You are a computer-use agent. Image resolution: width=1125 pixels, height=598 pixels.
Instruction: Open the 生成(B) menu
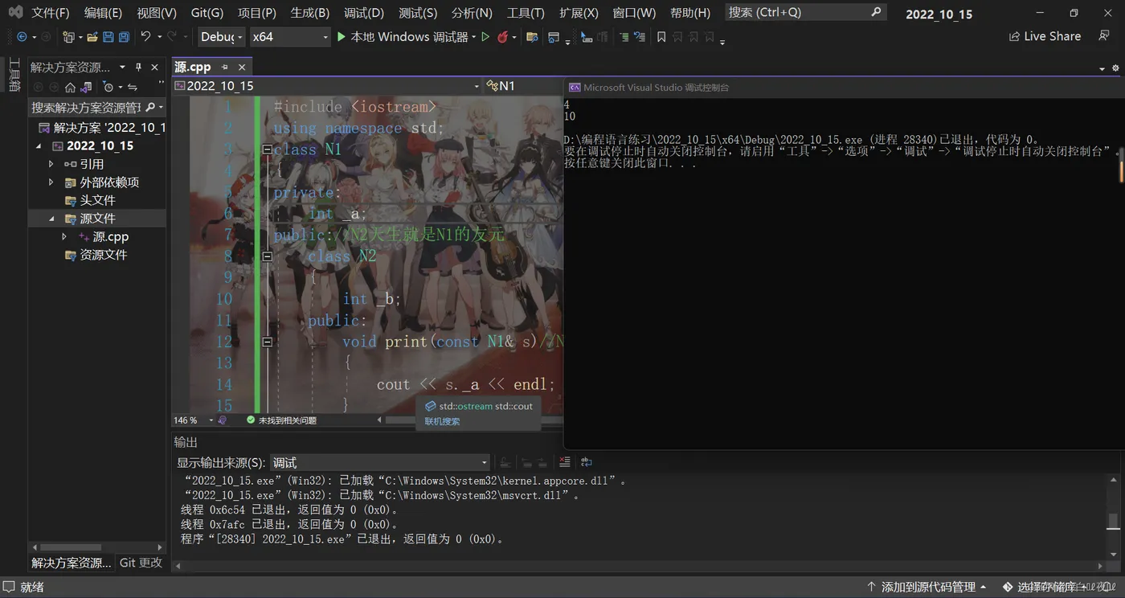[310, 13]
